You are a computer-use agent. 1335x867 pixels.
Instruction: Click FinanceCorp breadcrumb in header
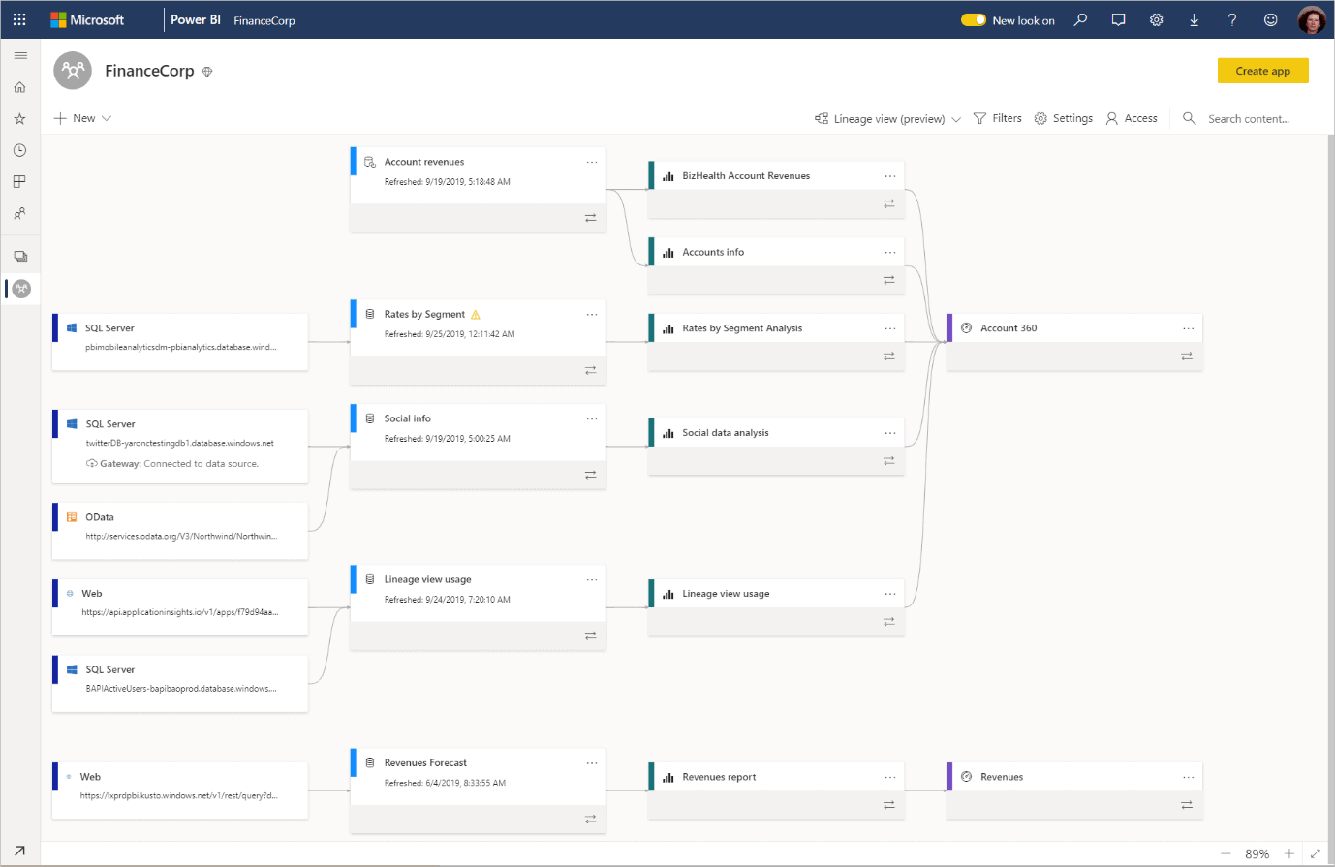click(264, 20)
